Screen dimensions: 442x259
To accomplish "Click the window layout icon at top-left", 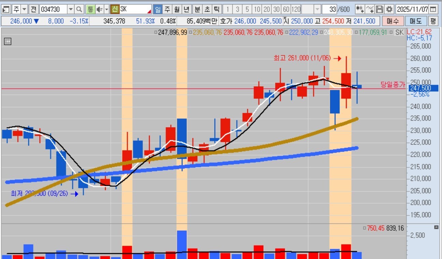I will (x=6, y=9).
